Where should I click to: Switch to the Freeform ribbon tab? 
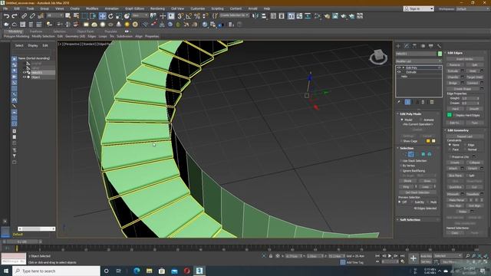pyautogui.click(x=36, y=31)
